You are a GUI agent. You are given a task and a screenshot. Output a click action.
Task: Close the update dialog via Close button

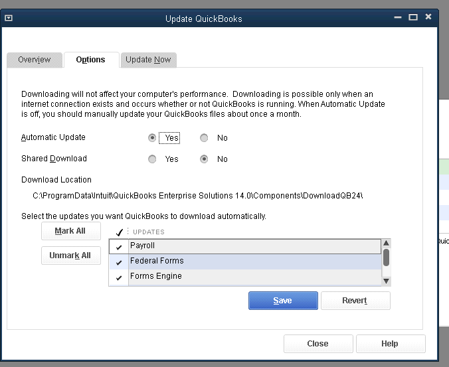[318, 344]
